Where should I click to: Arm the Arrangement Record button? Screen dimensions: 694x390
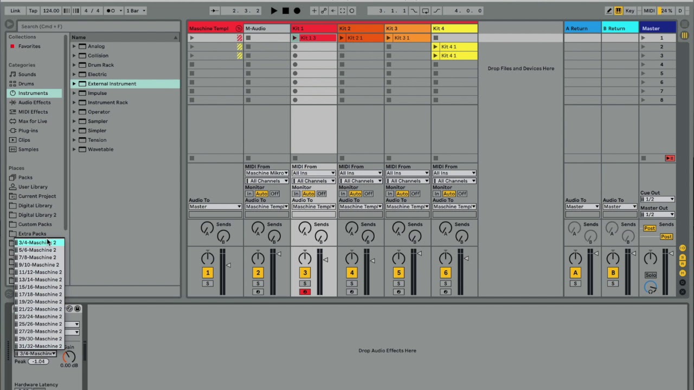tap(297, 11)
